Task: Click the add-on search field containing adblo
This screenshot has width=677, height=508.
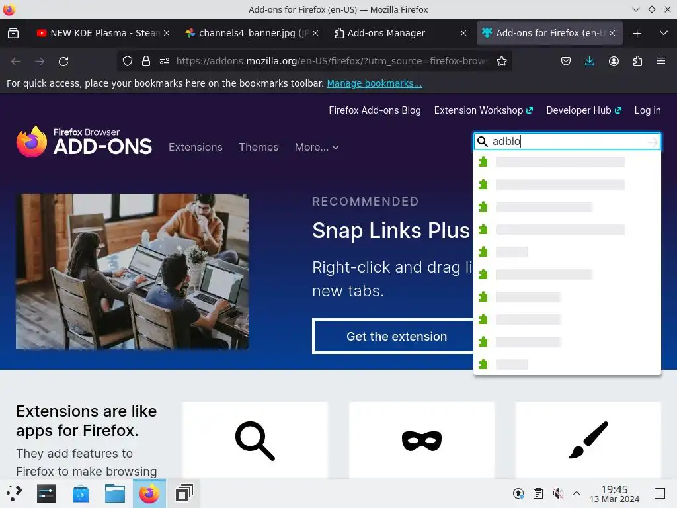Action: coord(567,142)
